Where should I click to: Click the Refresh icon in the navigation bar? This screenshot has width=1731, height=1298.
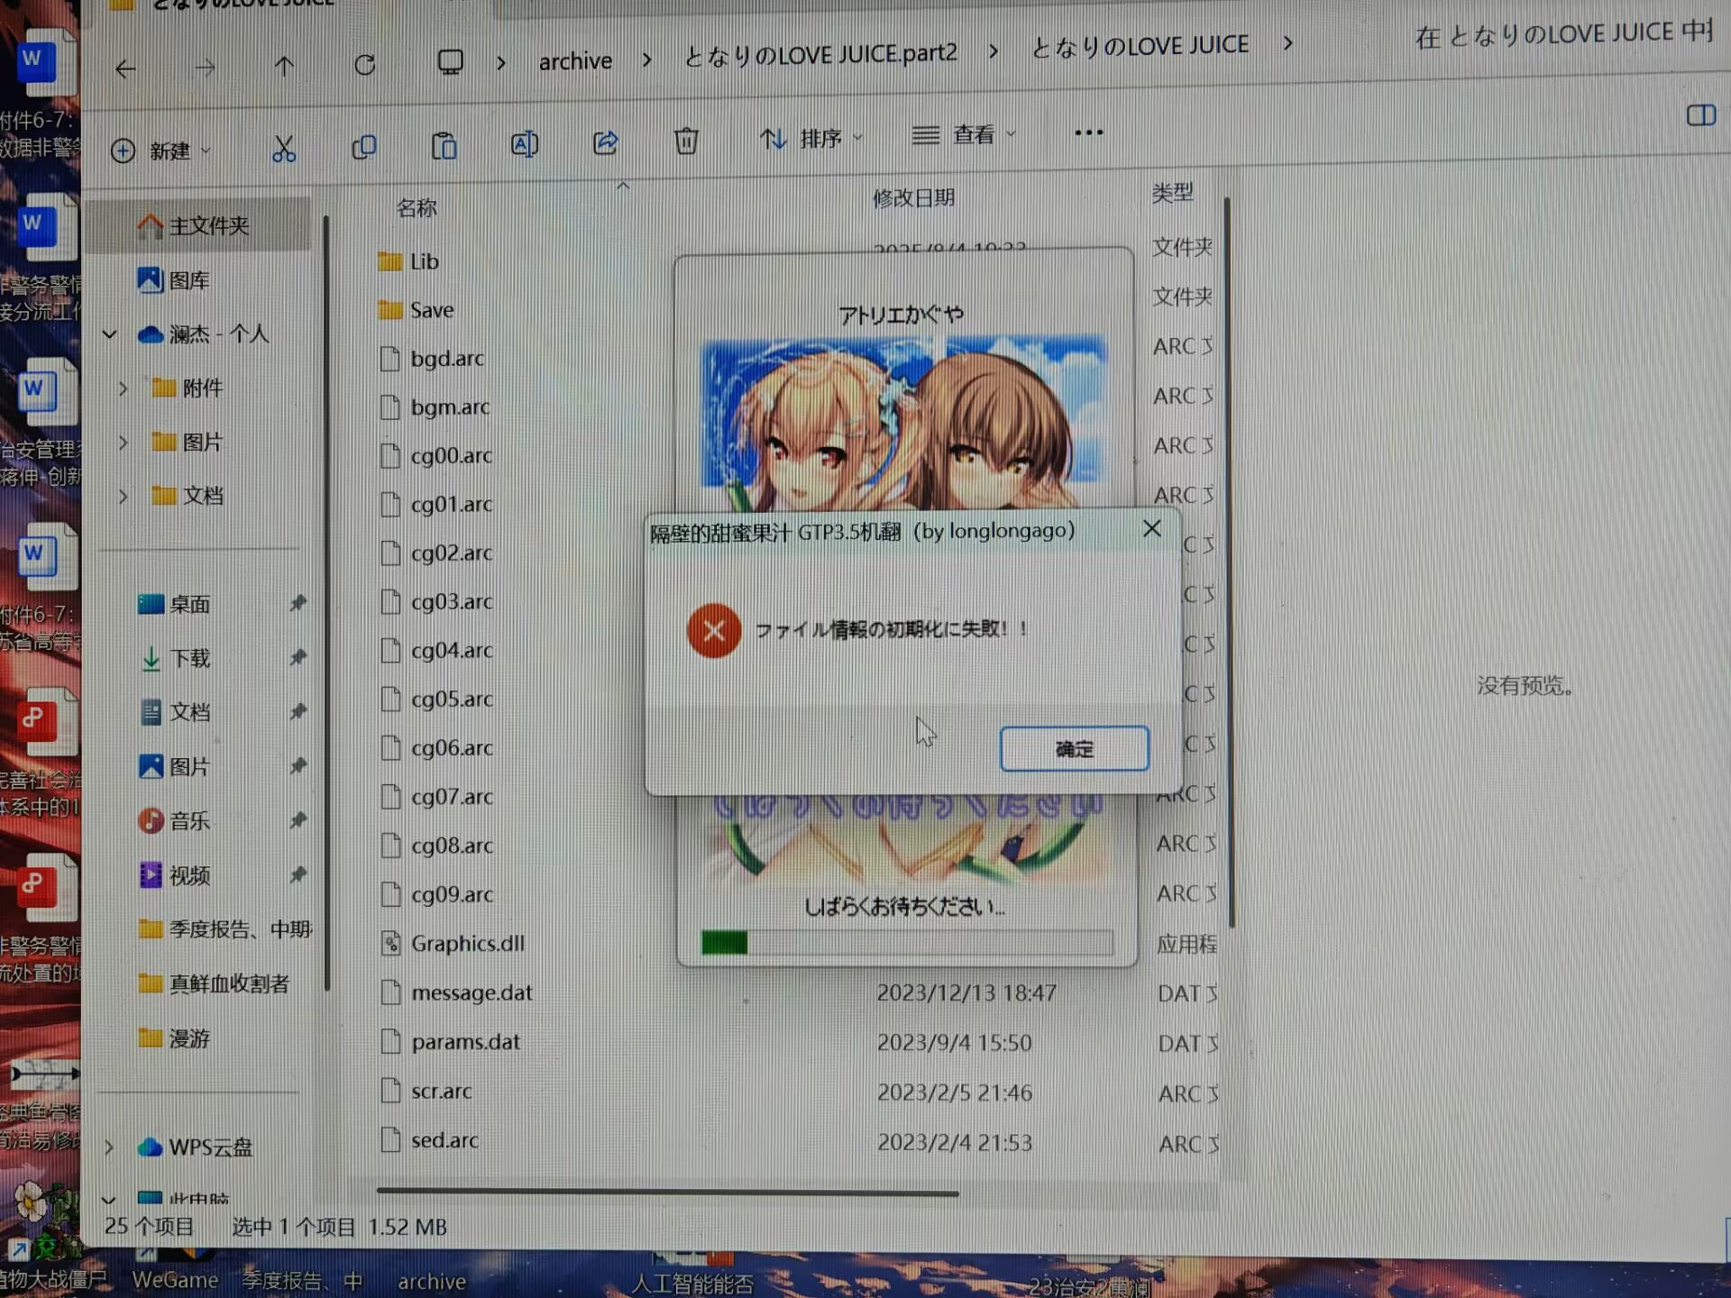(x=365, y=65)
